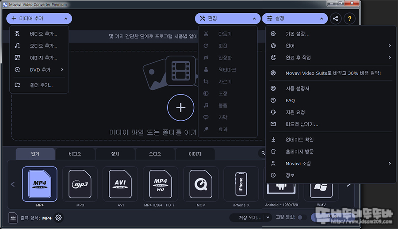Show previous format presets with left arrow
This screenshot has width=398, height=229.
point(13,184)
